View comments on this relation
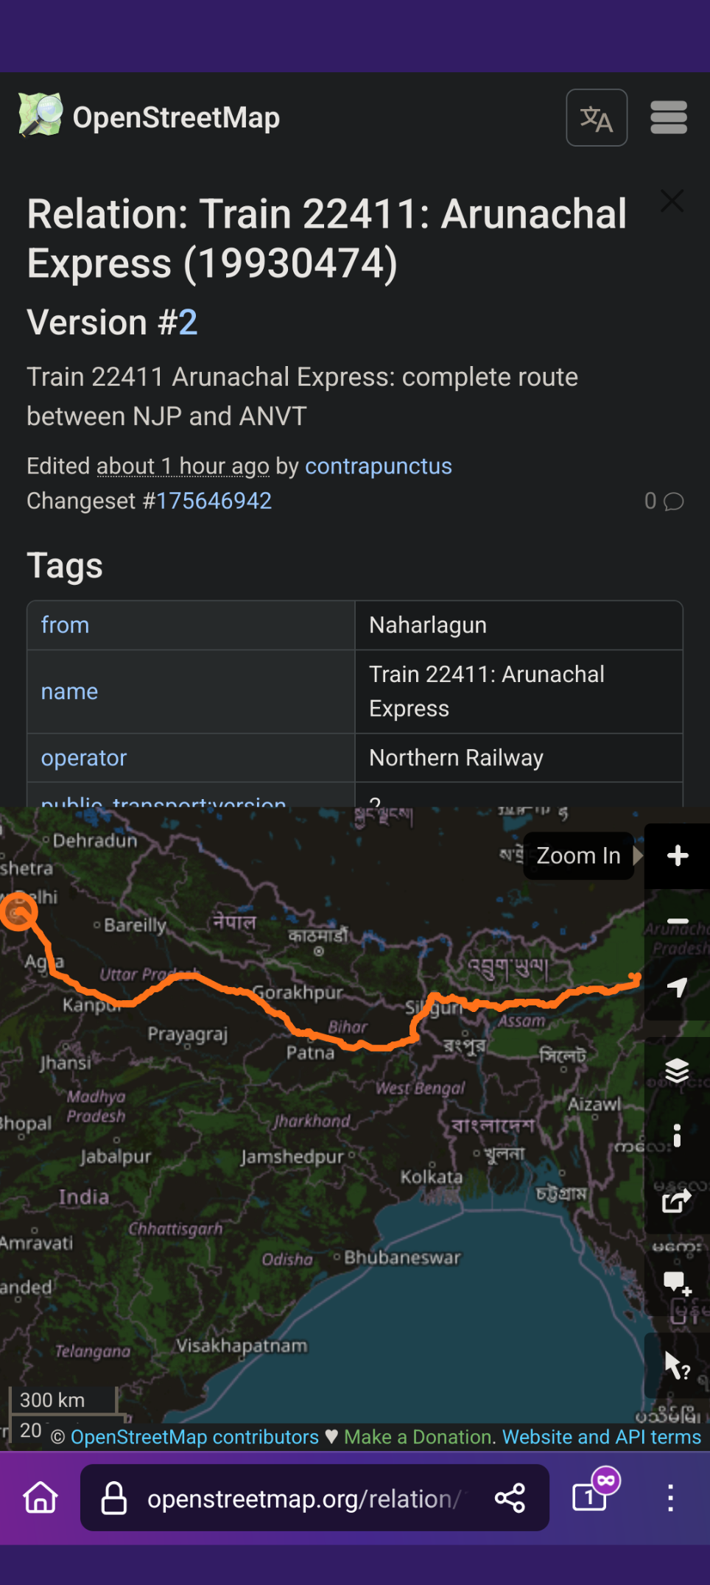Viewport: 710px width, 1585px height. coord(664,501)
